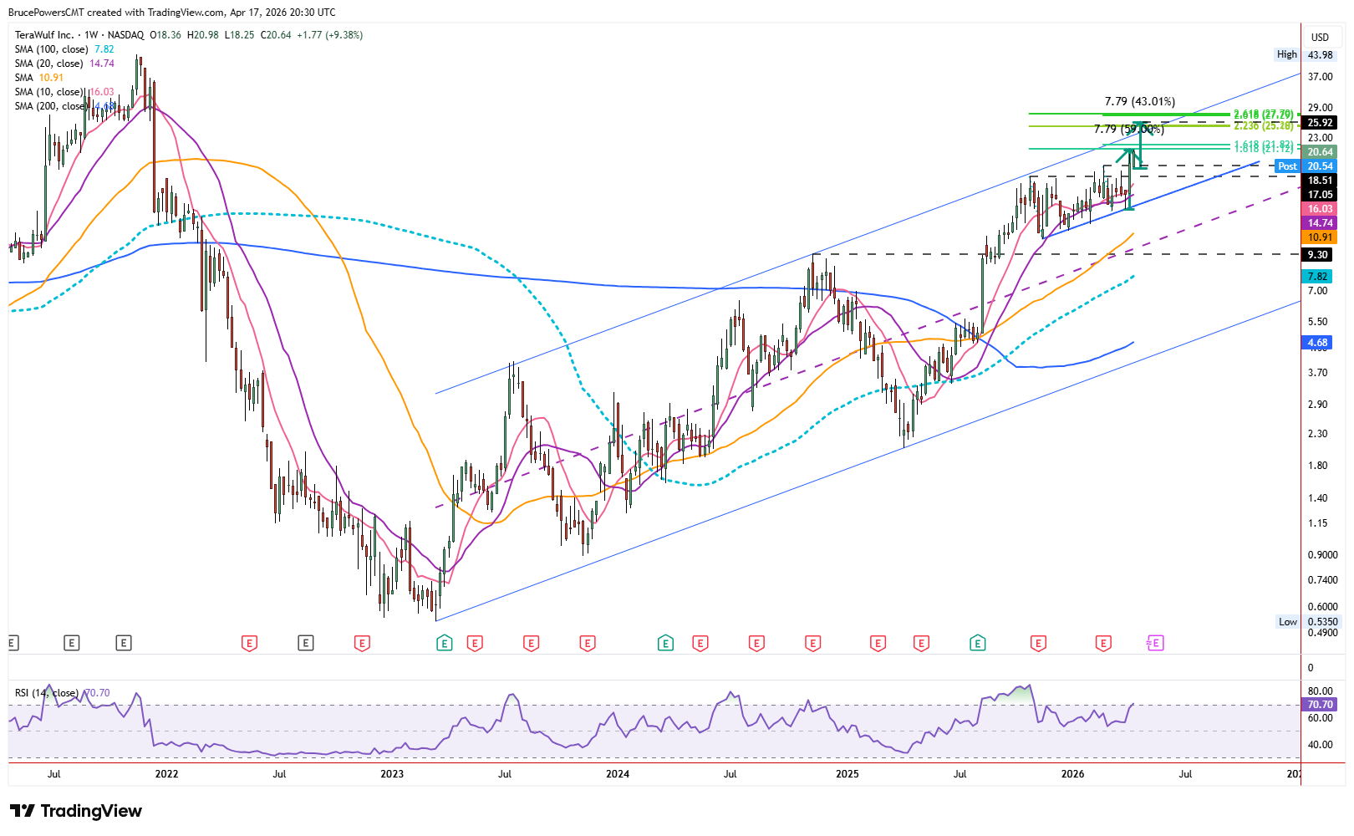Click the 2026 time axis label

pos(1072,774)
